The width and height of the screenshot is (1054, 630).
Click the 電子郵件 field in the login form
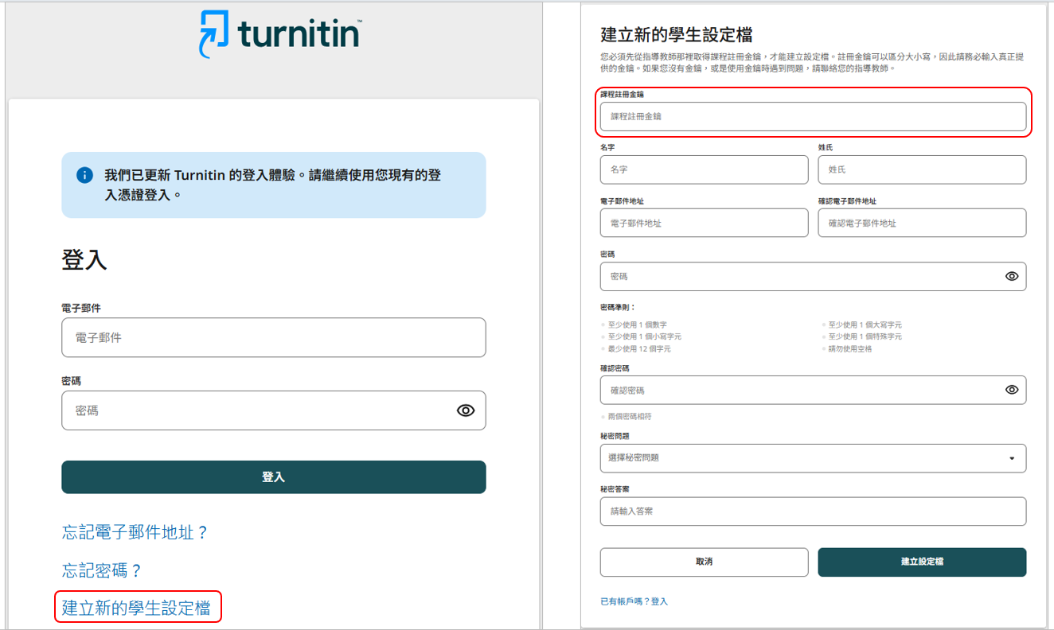273,337
